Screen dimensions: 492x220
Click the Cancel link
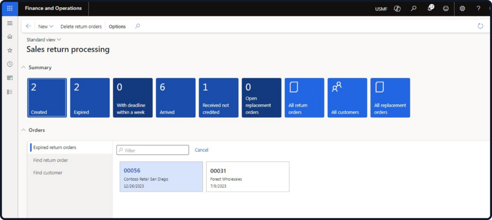coord(201,150)
